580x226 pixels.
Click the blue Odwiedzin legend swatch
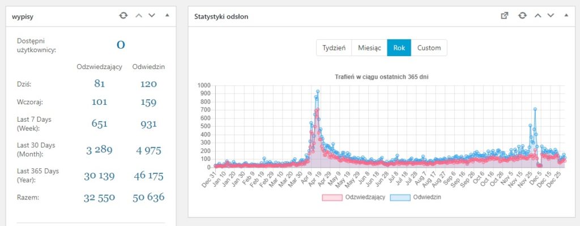pos(400,198)
